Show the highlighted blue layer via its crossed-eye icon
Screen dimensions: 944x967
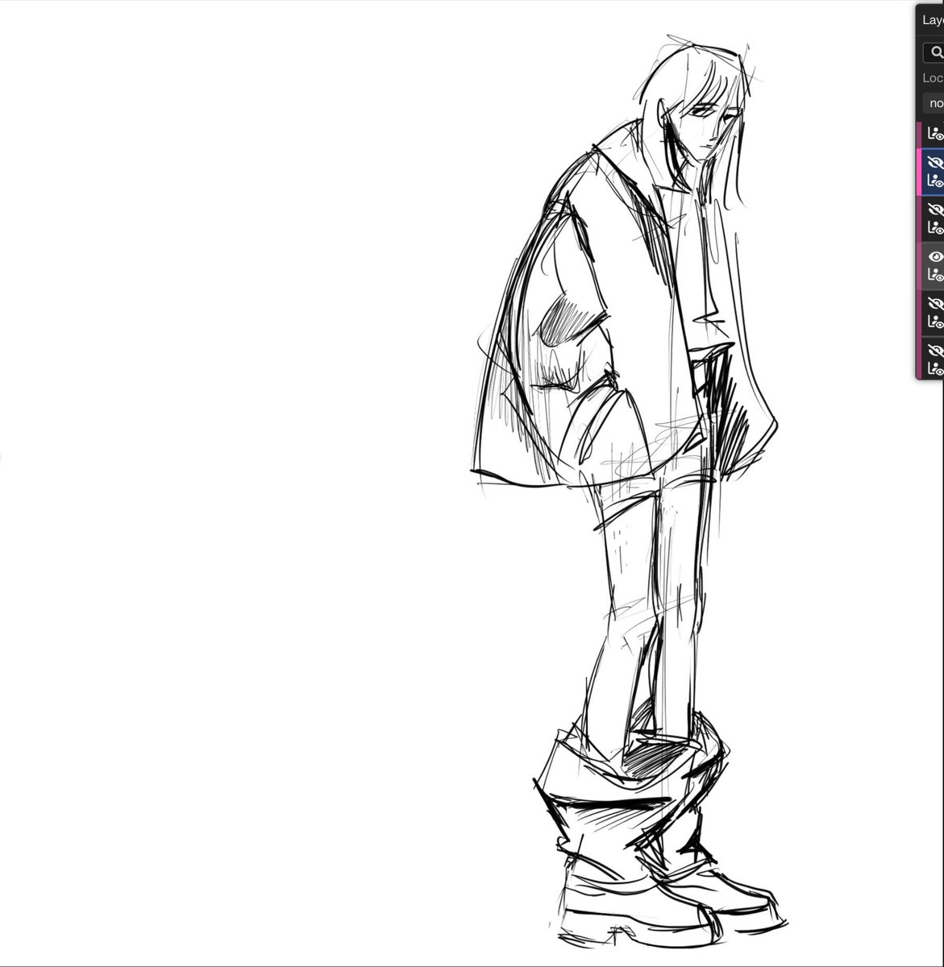[935, 162]
